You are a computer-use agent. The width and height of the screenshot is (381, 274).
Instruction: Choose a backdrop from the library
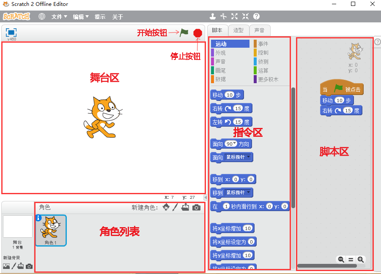(x=6, y=266)
